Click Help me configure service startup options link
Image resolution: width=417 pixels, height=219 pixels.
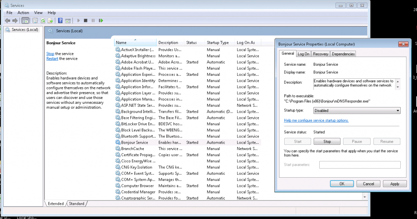click(x=316, y=120)
